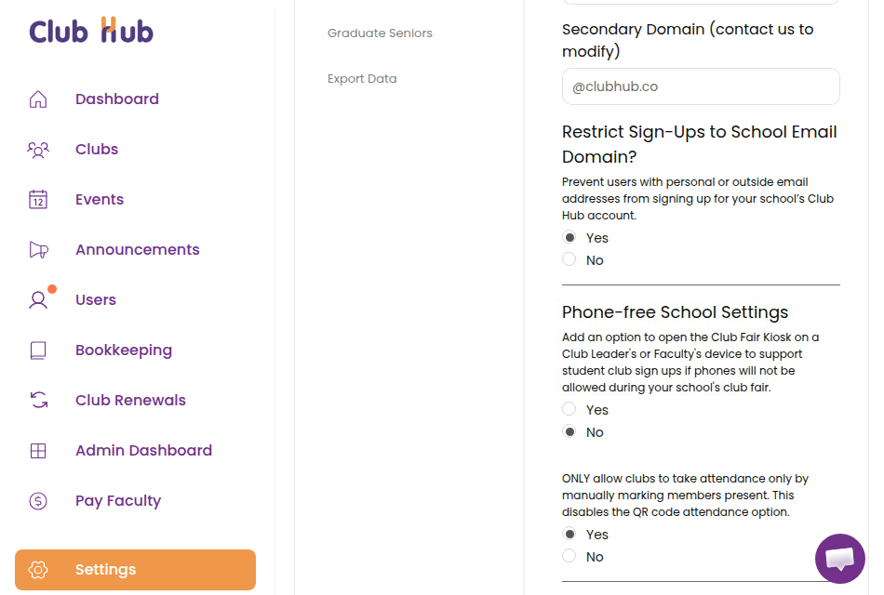Viewport: 884px width, 595px height.
Task: Open the Clubs people icon
Action: (37, 149)
